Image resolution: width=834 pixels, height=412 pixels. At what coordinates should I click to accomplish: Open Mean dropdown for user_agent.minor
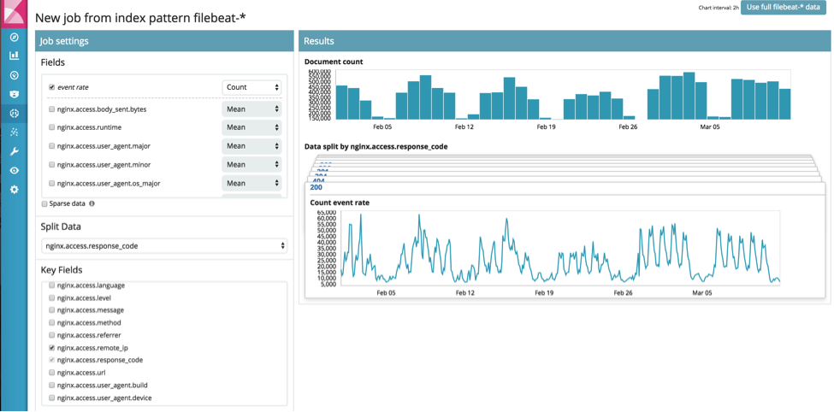pyautogui.click(x=251, y=165)
